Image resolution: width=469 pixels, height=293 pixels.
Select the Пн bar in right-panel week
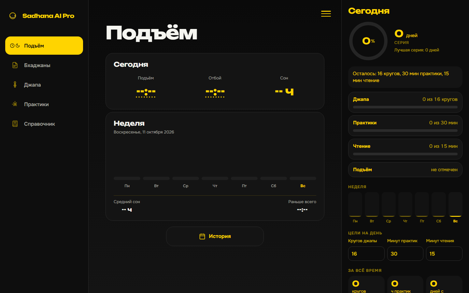355,204
